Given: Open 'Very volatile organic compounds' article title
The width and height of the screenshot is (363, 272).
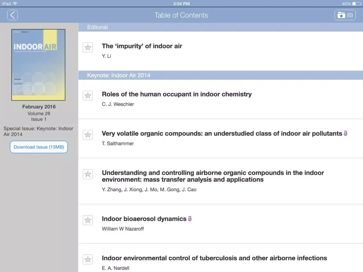Looking at the screenshot, I should [x=222, y=133].
